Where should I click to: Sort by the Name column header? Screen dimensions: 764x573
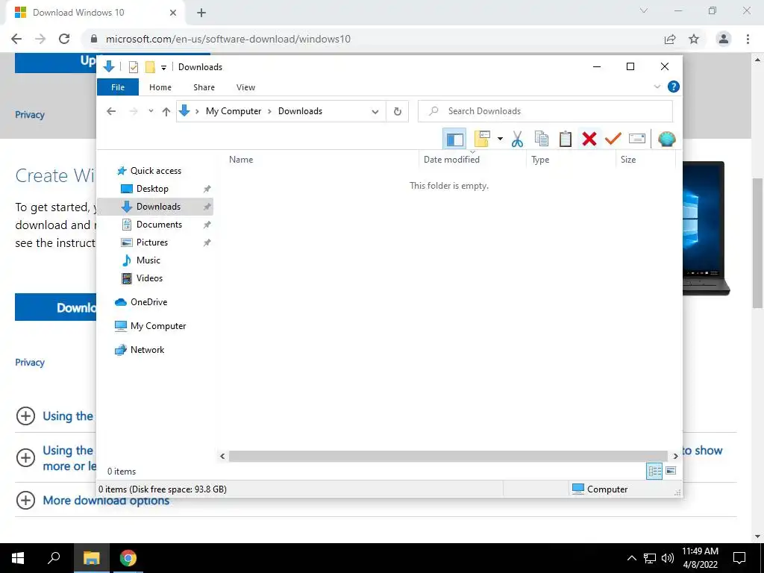click(241, 160)
